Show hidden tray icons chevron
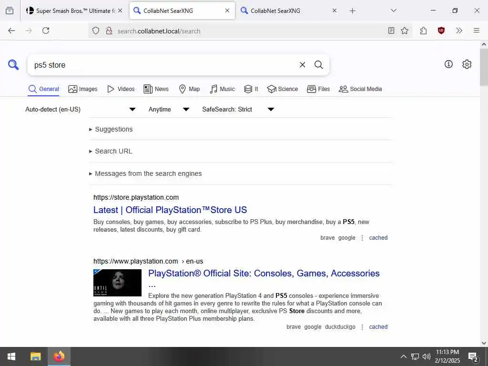 click(x=403, y=356)
